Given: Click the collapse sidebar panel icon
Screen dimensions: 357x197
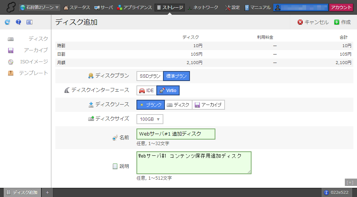Looking at the screenshot, I should pyautogui.click(x=30, y=22).
